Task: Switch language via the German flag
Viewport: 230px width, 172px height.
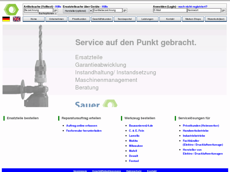Action: 6,19
